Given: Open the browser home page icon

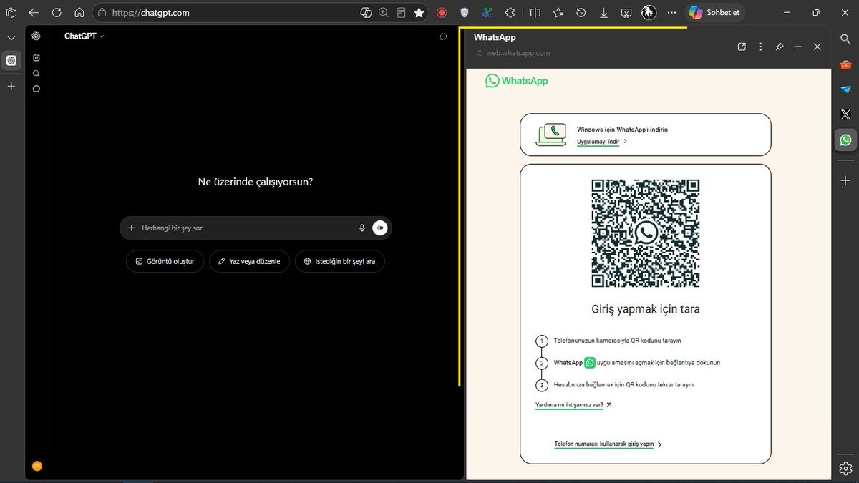Looking at the screenshot, I should tap(79, 12).
